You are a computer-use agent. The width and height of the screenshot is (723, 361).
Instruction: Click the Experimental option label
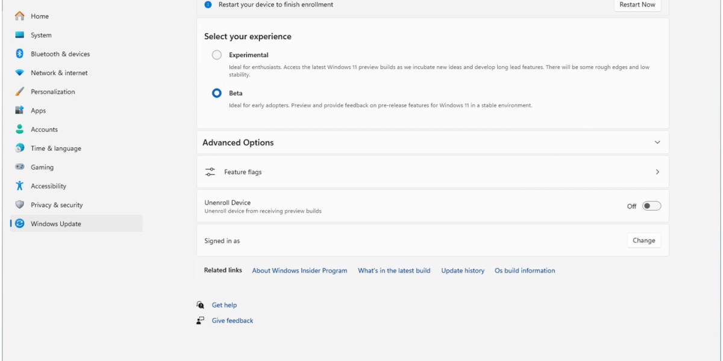pos(248,55)
